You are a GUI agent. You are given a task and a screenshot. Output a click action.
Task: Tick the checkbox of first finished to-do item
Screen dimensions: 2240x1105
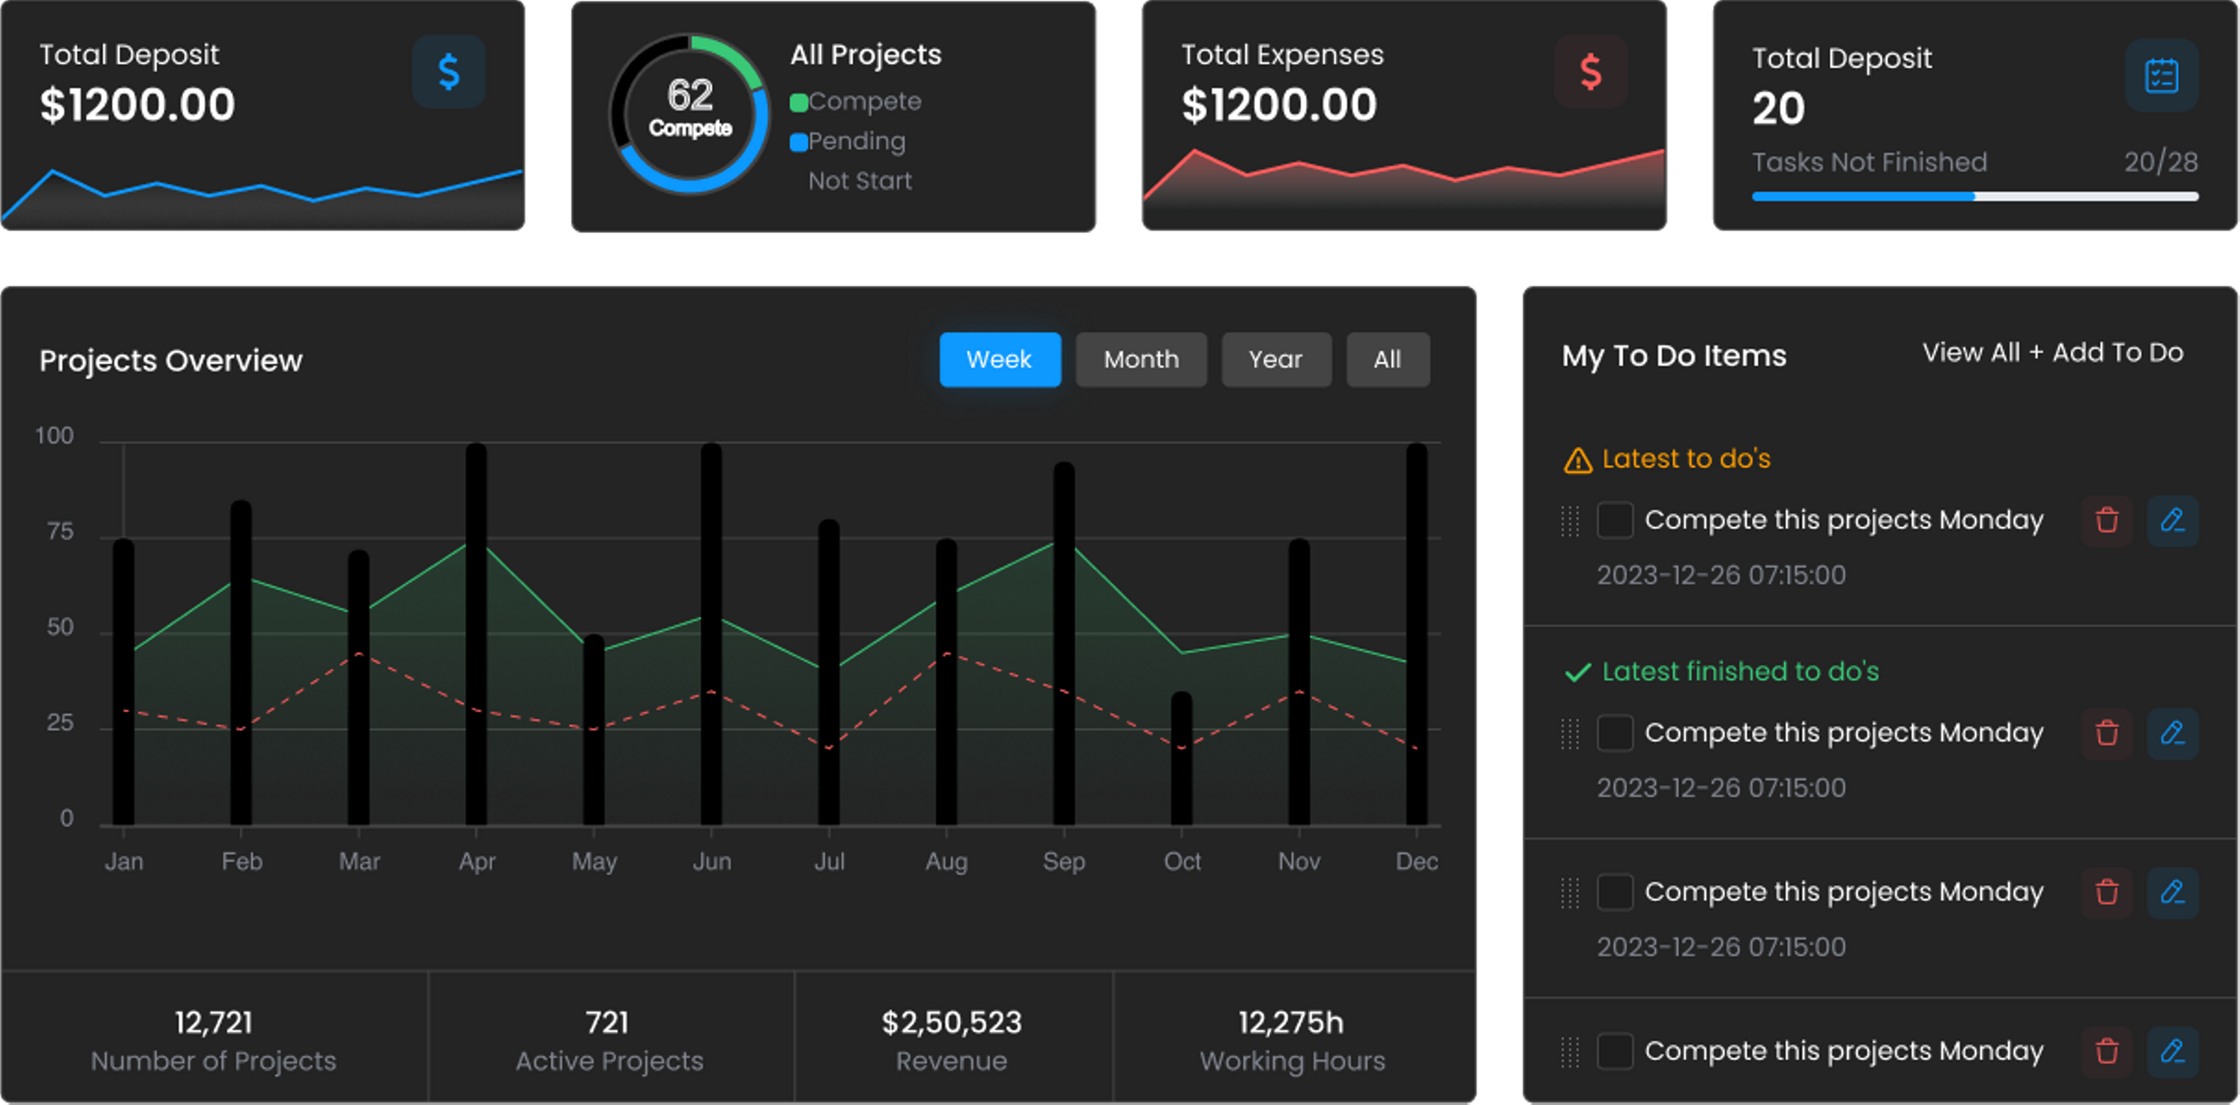[x=1615, y=734]
